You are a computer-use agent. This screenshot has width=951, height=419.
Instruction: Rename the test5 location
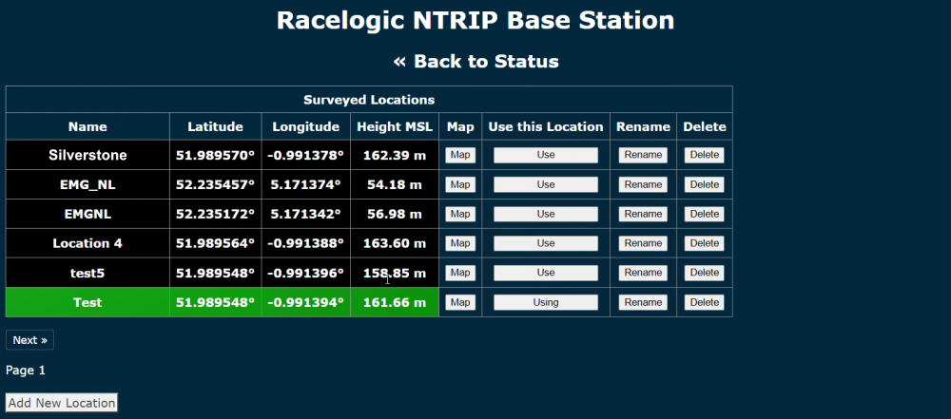[x=643, y=273]
